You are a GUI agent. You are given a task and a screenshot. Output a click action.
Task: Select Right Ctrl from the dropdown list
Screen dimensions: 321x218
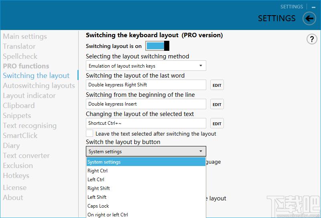click(x=98, y=171)
